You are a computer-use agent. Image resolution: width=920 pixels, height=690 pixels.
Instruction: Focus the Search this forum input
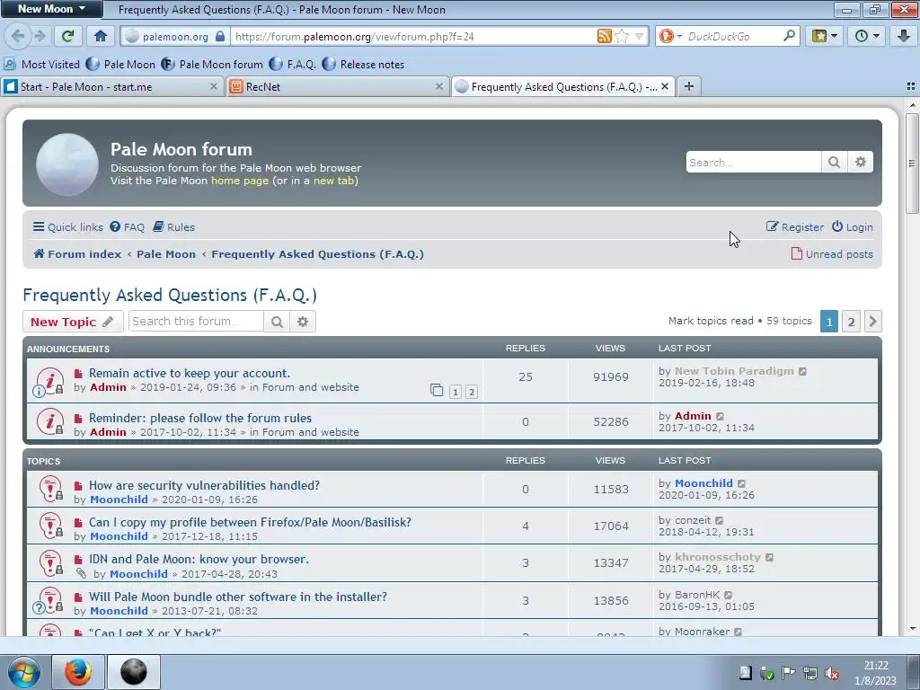pos(196,322)
